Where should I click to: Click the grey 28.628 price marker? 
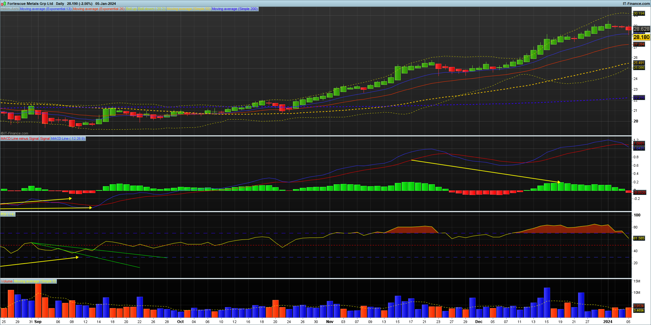click(x=641, y=29)
